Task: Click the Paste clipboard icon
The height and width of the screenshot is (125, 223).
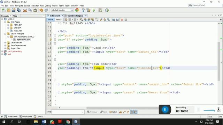Action: click(35, 10)
